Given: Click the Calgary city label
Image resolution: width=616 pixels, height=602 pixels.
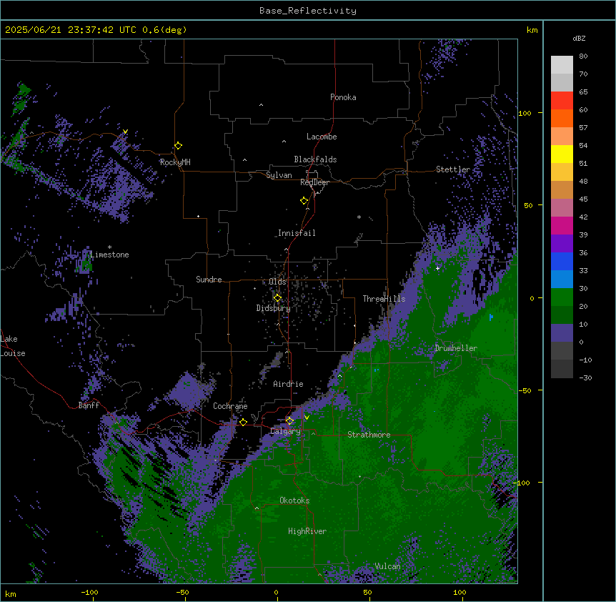Looking at the screenshot, I should tap(285, 431).
